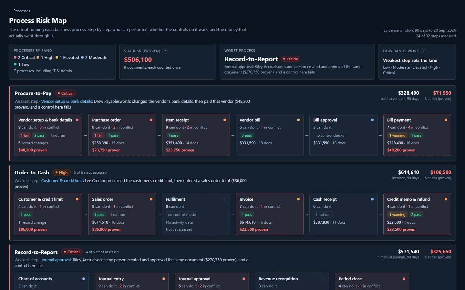Click the risk dot on Customer & credit limit card
Screen dimensions: 465x290
pos(77,199)
